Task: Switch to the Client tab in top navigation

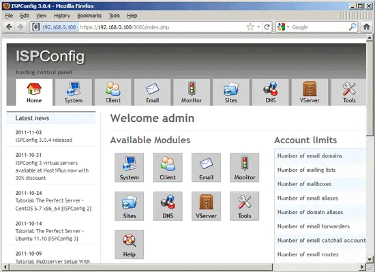Action: [x=113, y=92]
